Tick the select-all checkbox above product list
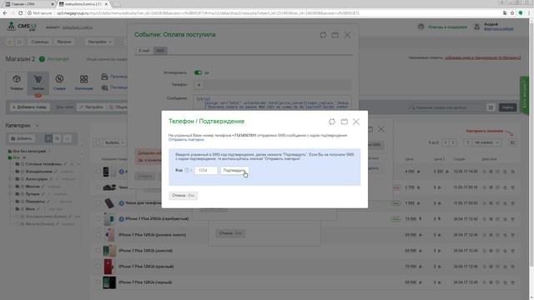Viewport: 534px width, 300px height. pos(98,142)
